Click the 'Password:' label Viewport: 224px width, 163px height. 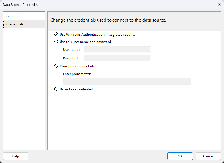pyautogui.click(x=71, y=58)
